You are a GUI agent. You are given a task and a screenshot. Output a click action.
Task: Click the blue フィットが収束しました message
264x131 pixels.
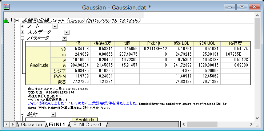(83, 103)
